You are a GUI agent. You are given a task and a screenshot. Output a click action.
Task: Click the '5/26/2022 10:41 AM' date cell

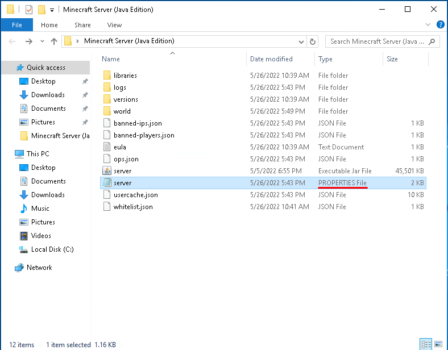click(x=279, y=207)
